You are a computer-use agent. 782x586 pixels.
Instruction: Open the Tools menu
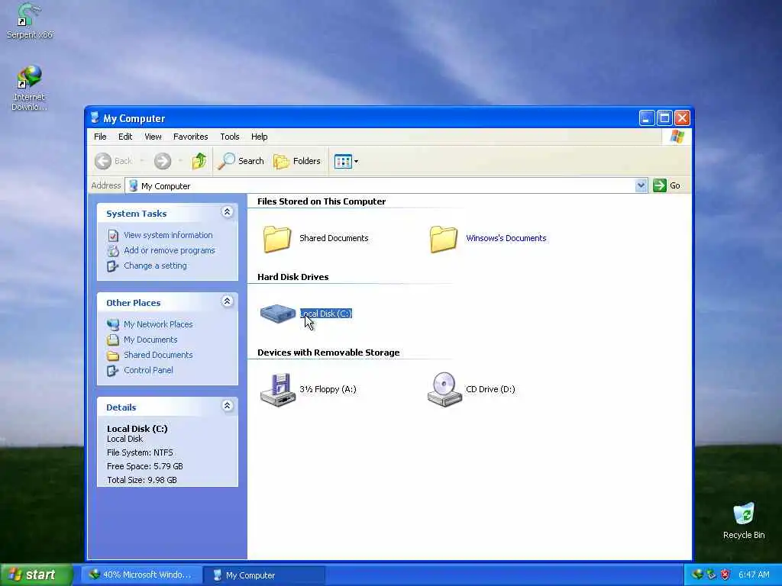click(x=229, y=137)
